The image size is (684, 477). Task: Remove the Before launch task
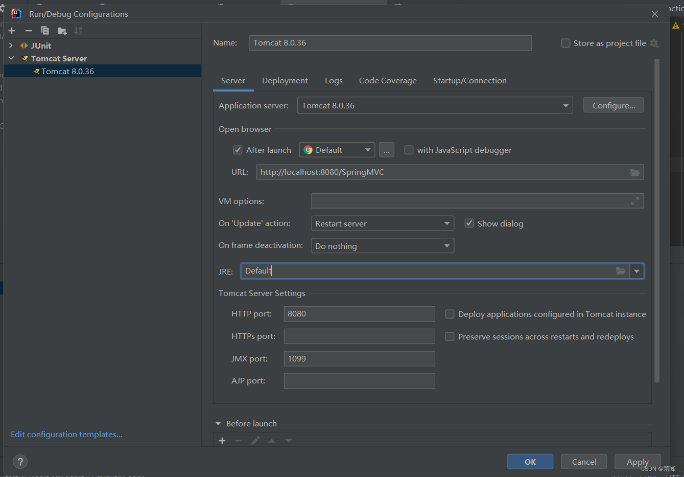point(239,441)
